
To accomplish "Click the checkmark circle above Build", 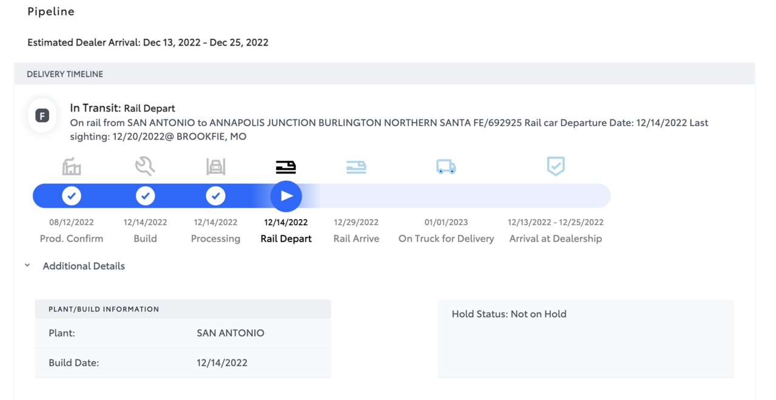I will coord(145,196).
